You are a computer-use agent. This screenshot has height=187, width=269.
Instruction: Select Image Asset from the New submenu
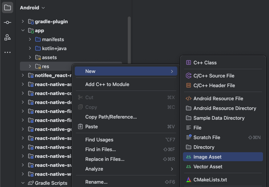point(207,157)
